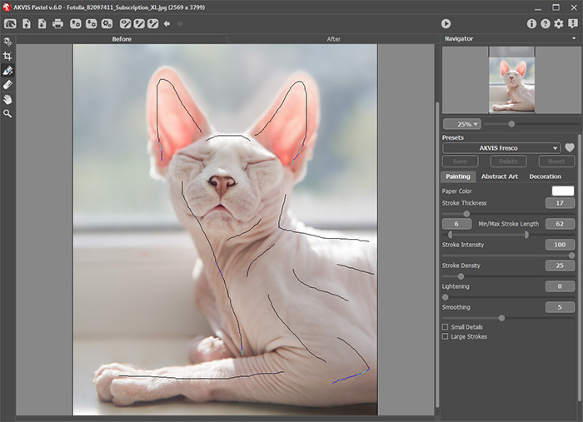This screenshot has height=422, width=583.
Task: Show or hide guiding lines with the eye-pencil icon
Action: (125, 24)
